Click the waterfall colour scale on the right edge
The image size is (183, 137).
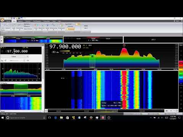[x=181, y=72]
